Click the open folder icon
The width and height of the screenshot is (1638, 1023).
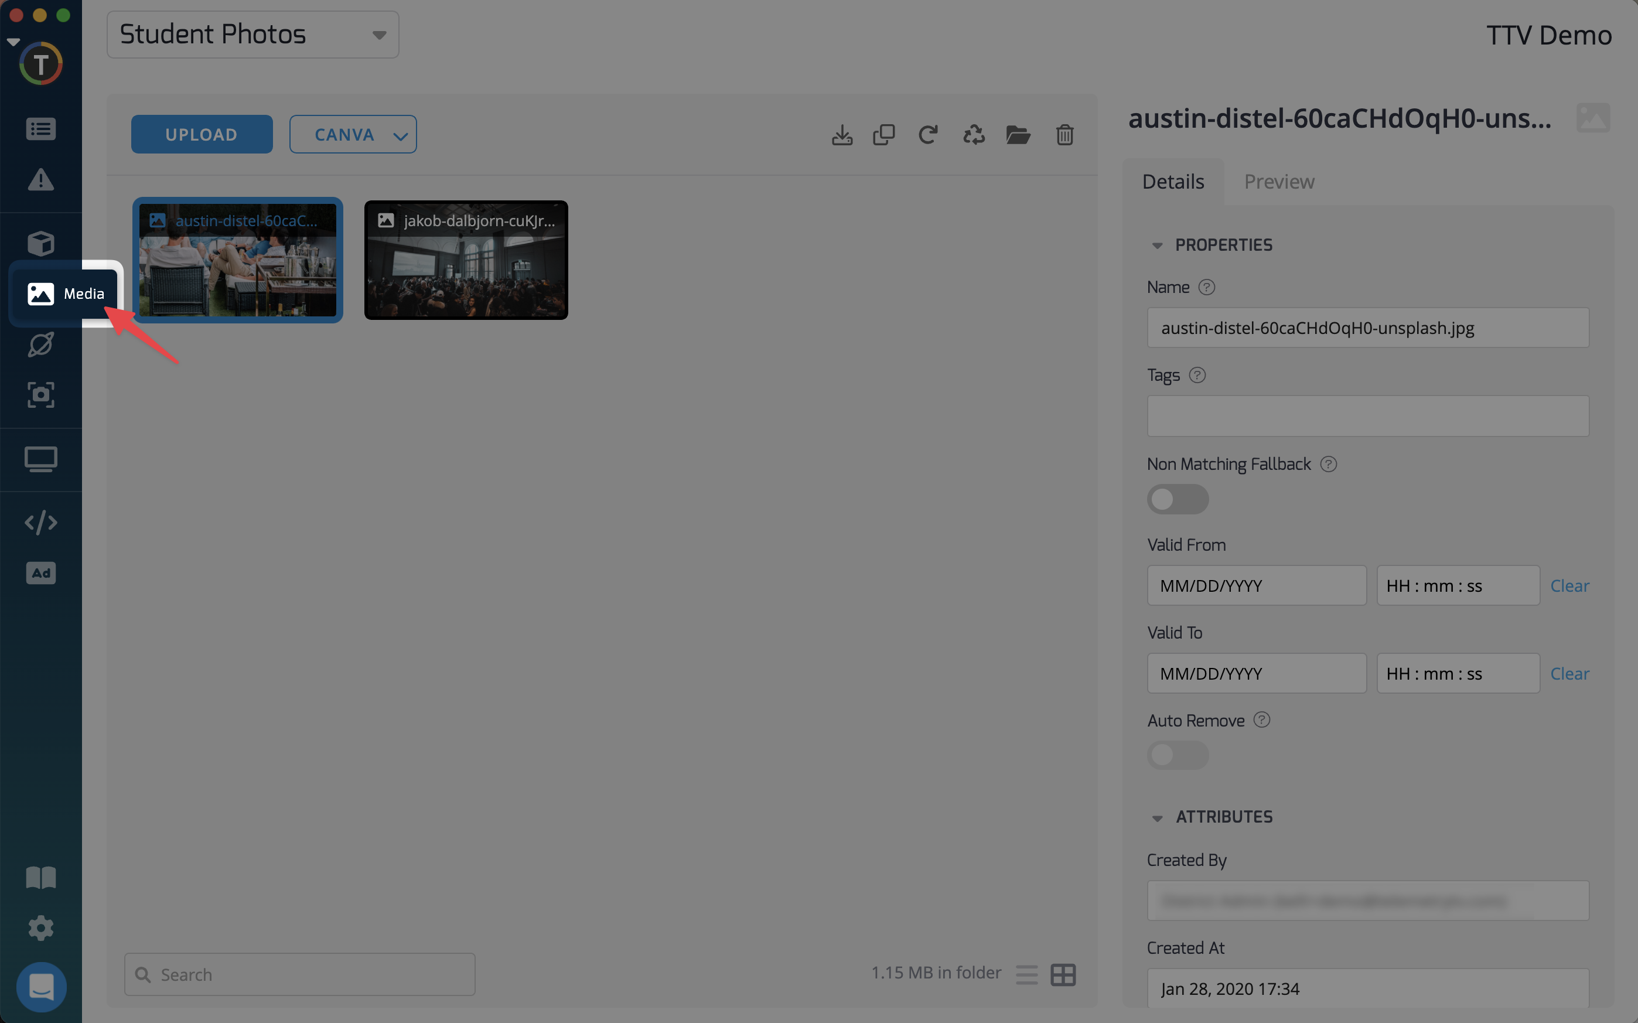pos(1018,135)
